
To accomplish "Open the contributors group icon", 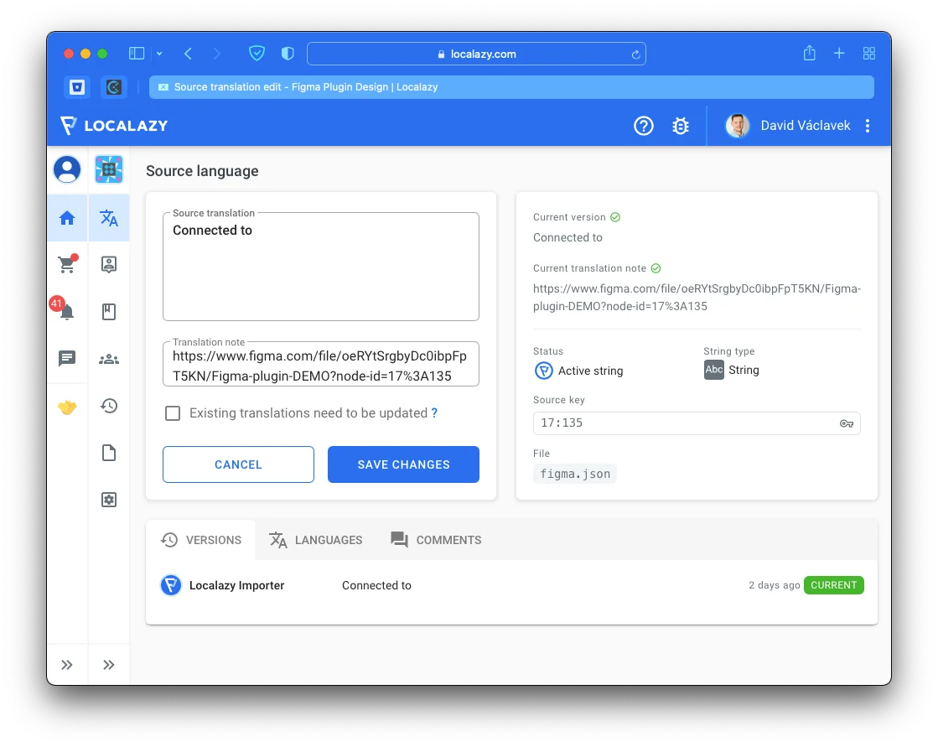I will click(109, 359).
